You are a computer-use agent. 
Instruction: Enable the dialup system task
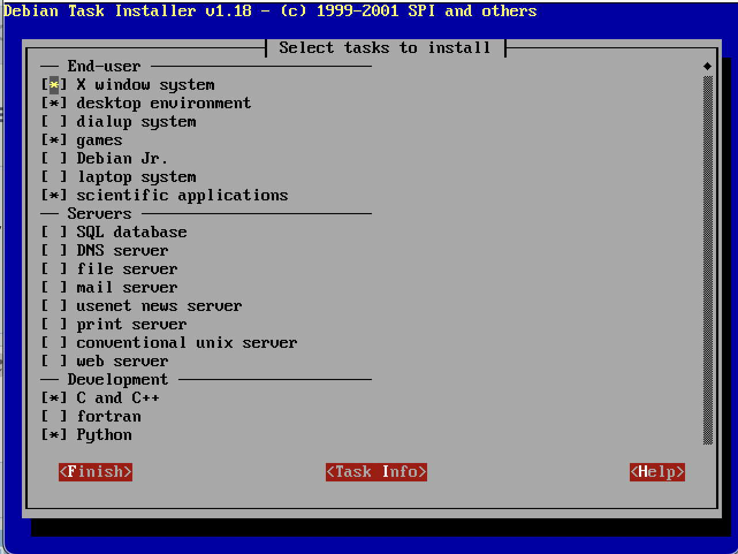point(54,122)
